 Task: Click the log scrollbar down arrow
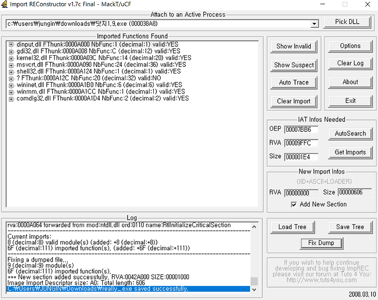coord(254,289)
